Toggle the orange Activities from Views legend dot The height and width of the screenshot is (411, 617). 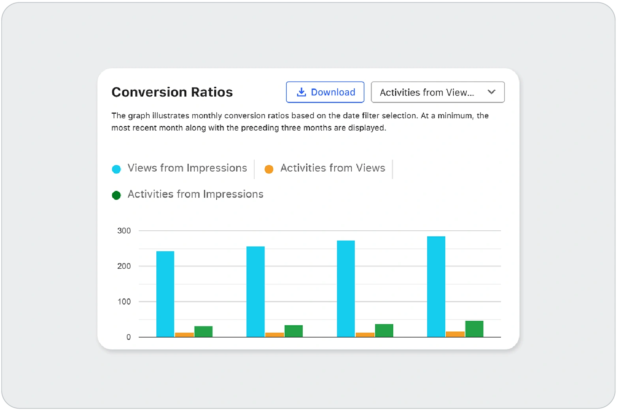(x=269, y=169)
